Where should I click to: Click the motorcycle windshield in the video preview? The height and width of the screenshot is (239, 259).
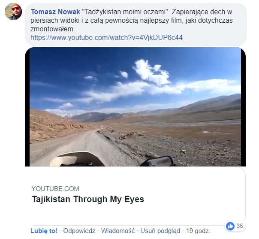tap(77, 159)
